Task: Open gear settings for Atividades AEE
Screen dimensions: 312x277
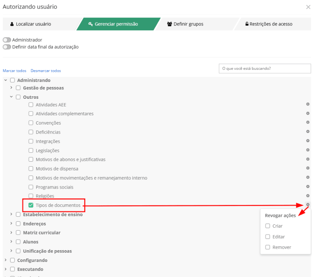Action: pyautogui.click(x=308, y=104)
